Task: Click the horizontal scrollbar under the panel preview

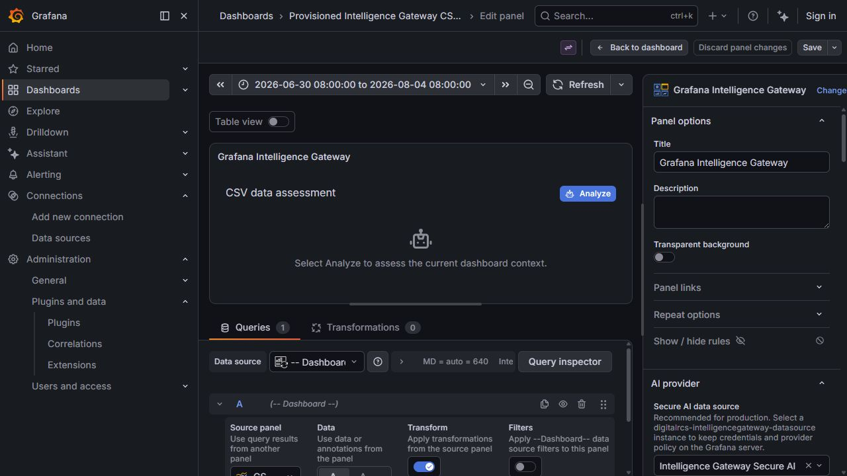Action: (x=416, y=304)
